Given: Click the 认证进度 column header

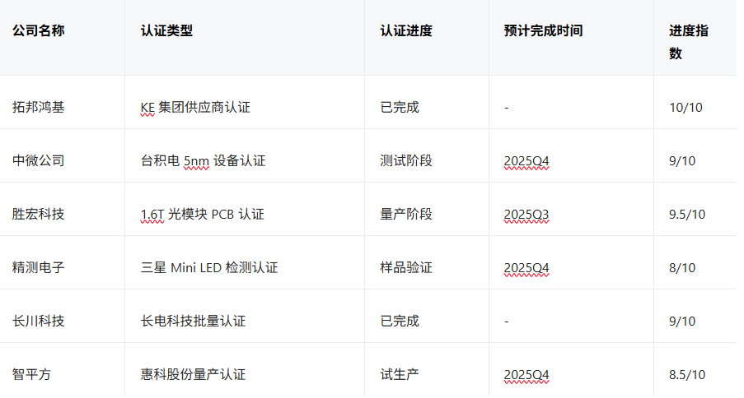Looking at the screenshot, I should pyautogui.click(x=406, y=30).
